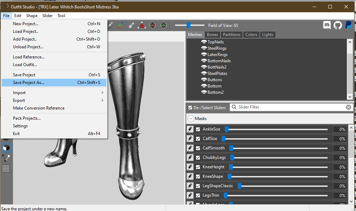The width and height of the screenshot is (356, 211).
Task: Collapse the Masks section chevron
Action: point(191,118)
